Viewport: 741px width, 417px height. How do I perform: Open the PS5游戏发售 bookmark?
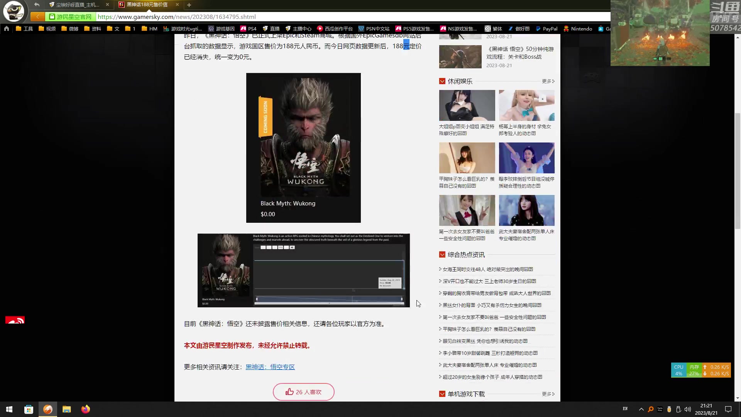click(414, 29)
